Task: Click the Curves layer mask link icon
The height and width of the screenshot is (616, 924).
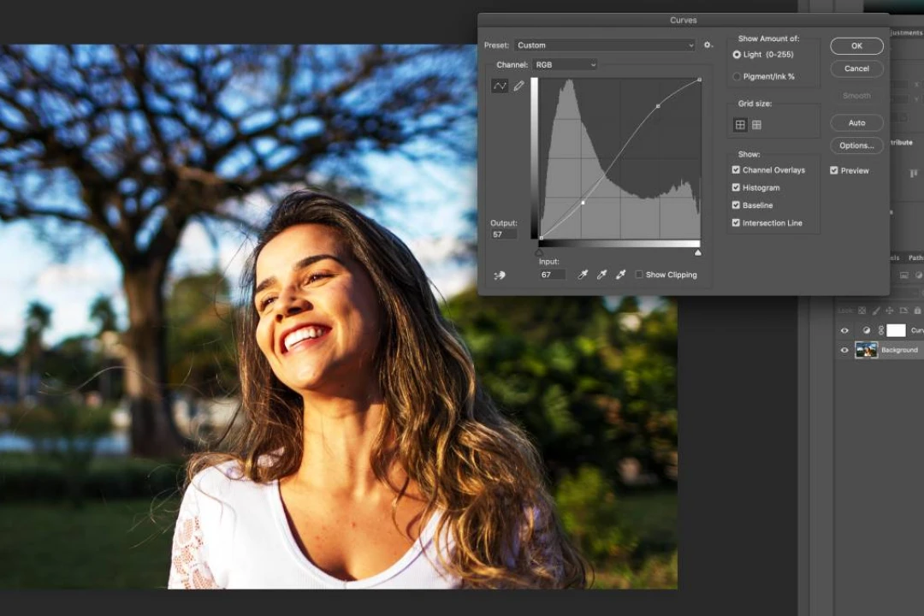Action: pyautogui.click(x=881, y=330)
